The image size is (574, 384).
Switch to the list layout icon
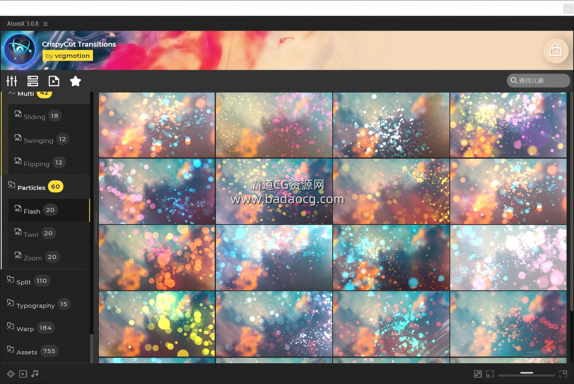[x=33, y=81]
